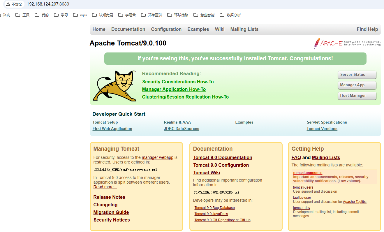
Task: Open the 李建营 bookmark folder
Action: (x=127, y=15)
